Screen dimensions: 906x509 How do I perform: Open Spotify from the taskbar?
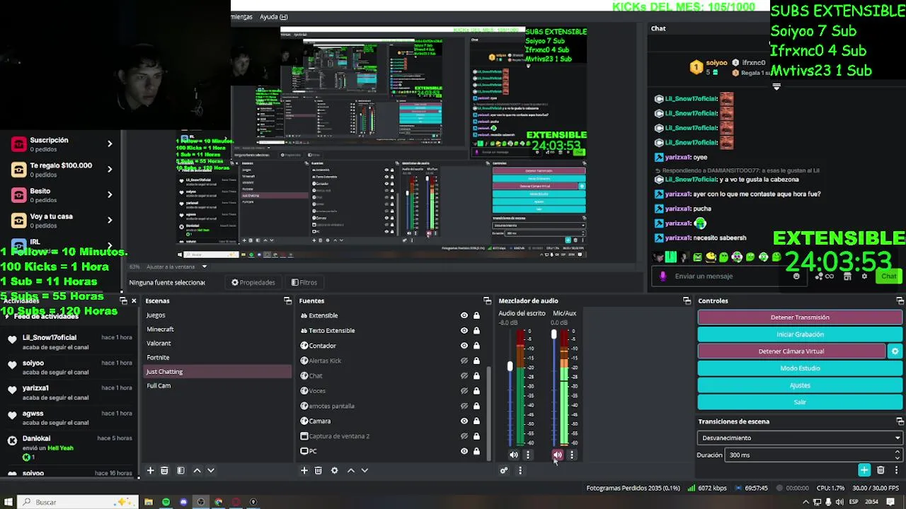pyautogui.click(x=166, y=502)
